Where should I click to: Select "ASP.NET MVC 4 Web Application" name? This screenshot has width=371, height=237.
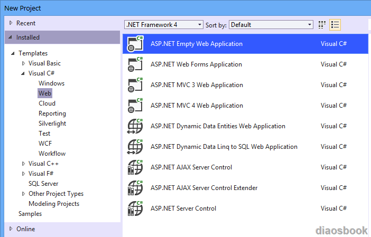197,106
